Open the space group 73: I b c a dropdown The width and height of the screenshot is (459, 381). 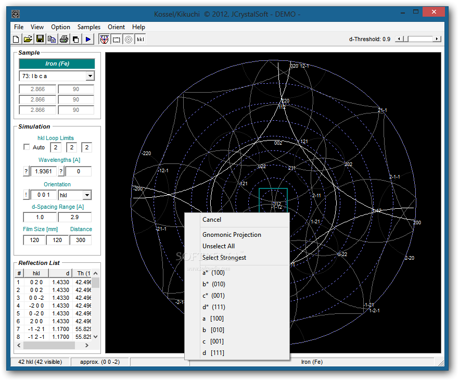coord(90,76)
